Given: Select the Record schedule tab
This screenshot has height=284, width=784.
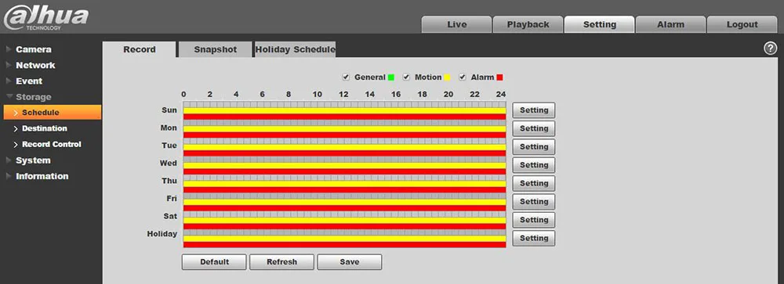Looking at the screenshot, I should click(140, 49).
